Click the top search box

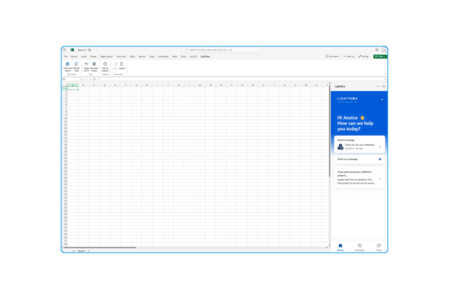(x=210, y=49)
